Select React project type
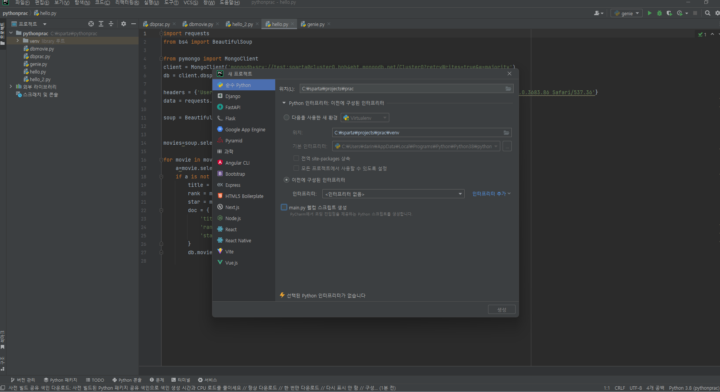The height and width of the screenshot is (392, 720). point(244,229)
